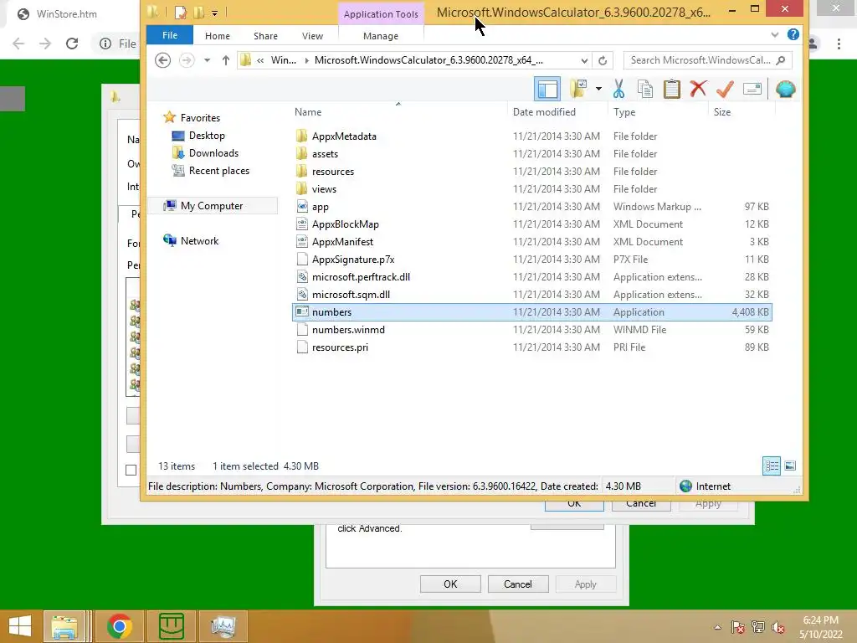857x643 pixels.
Task: Open the recent locations dropdown
Action: pos(208,60)
